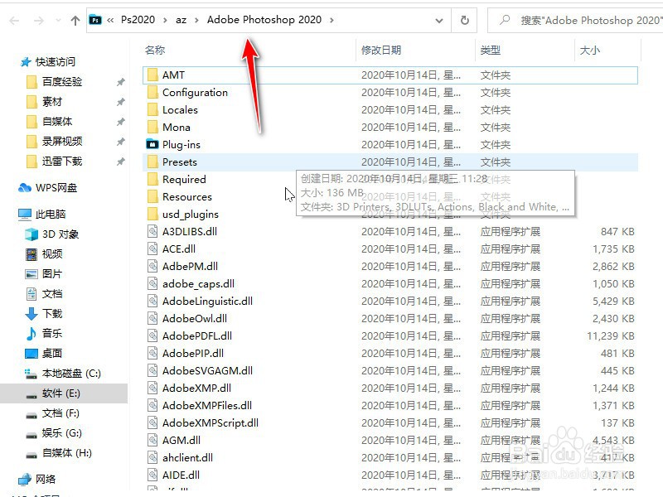Select 网络 in navigation pane
Viewport: 663px width, 497px height.
point(46,480)
